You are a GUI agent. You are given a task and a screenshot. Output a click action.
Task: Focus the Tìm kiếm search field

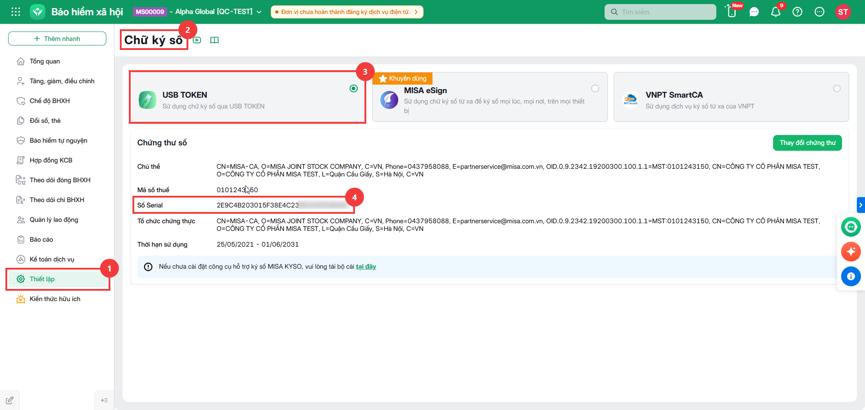(660, 12)
